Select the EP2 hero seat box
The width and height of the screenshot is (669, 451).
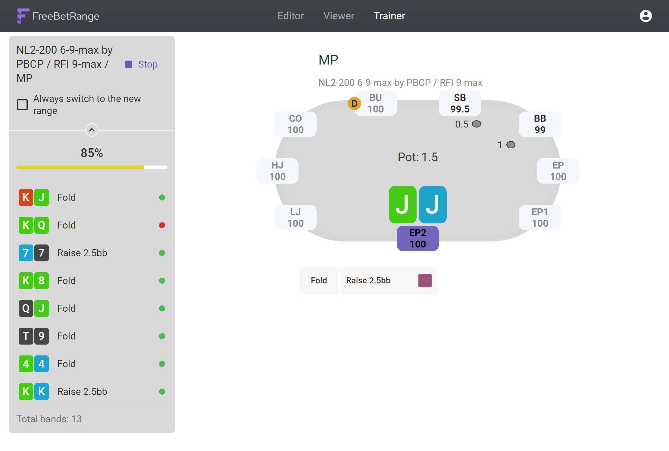417,238
